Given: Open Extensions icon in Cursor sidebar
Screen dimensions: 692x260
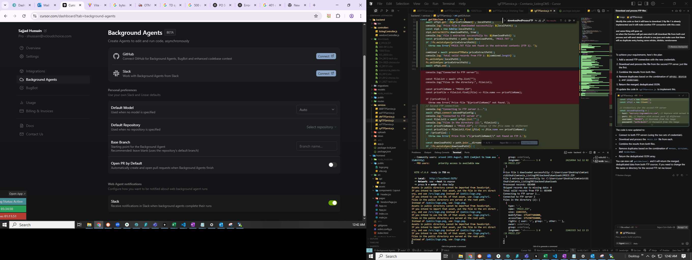Looking at the screenshot, I should (393, 11).
